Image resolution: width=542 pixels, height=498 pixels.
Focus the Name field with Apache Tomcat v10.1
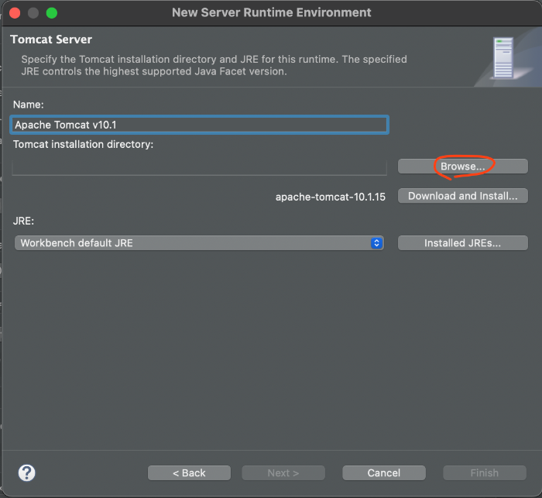(200, 125)
